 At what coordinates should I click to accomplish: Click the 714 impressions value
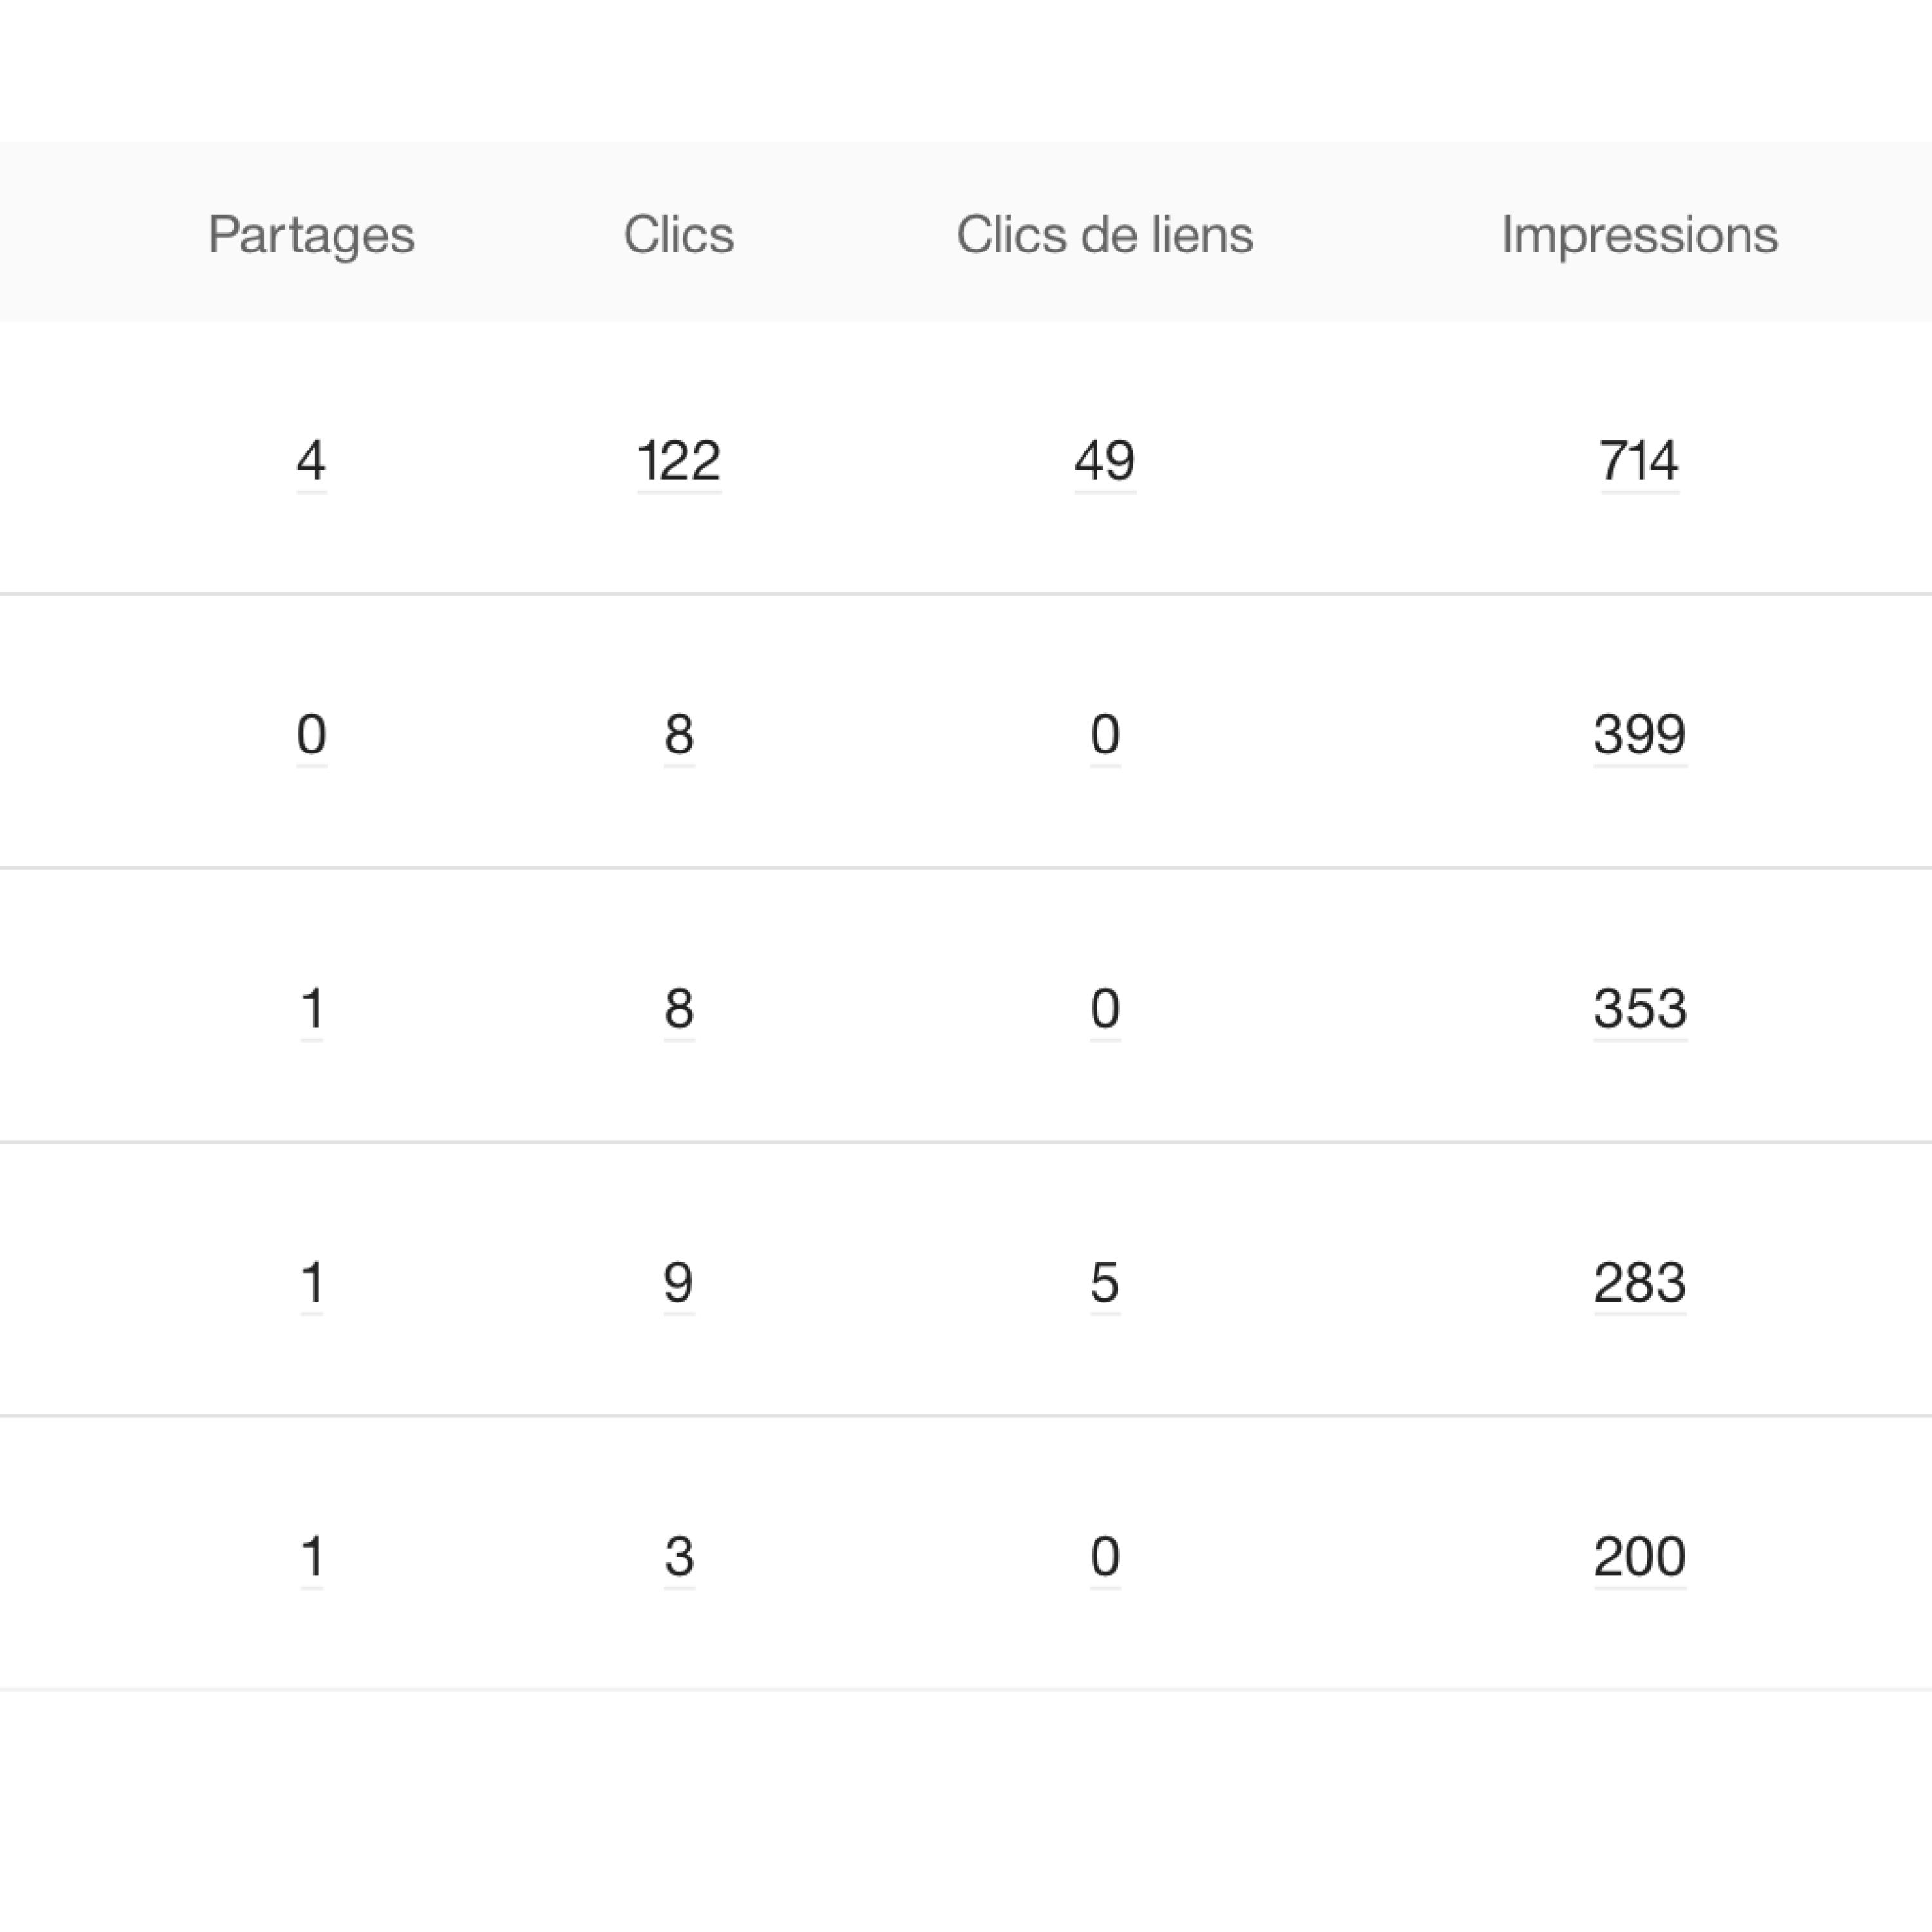(x=1639, y=461)
